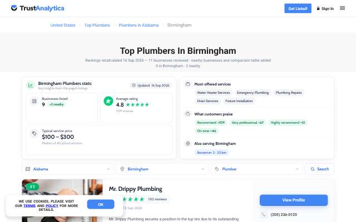Click the Typical service price tag icon
Viewport: 356px width, 222px height.
tap(34, 133)
